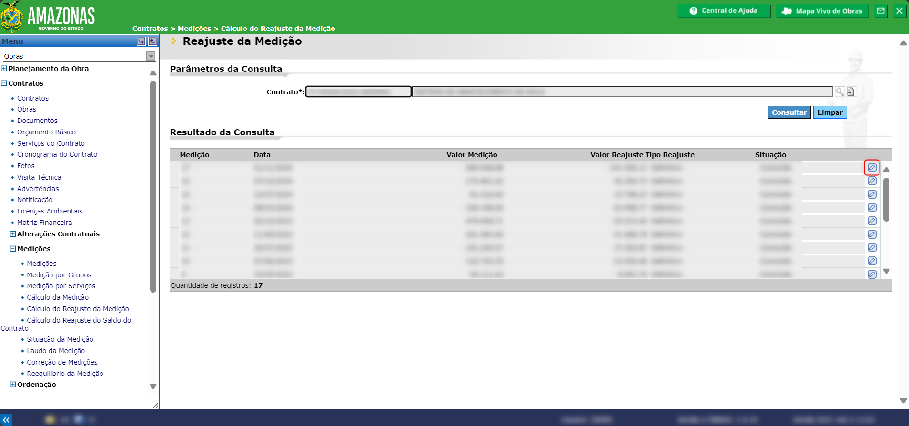Open Advertências menu link
Screen dimensions: 909x426
pos(38,189)
